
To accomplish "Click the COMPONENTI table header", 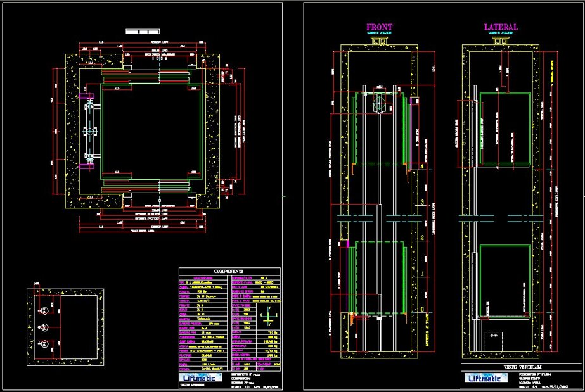I will (x=229, y=271).
